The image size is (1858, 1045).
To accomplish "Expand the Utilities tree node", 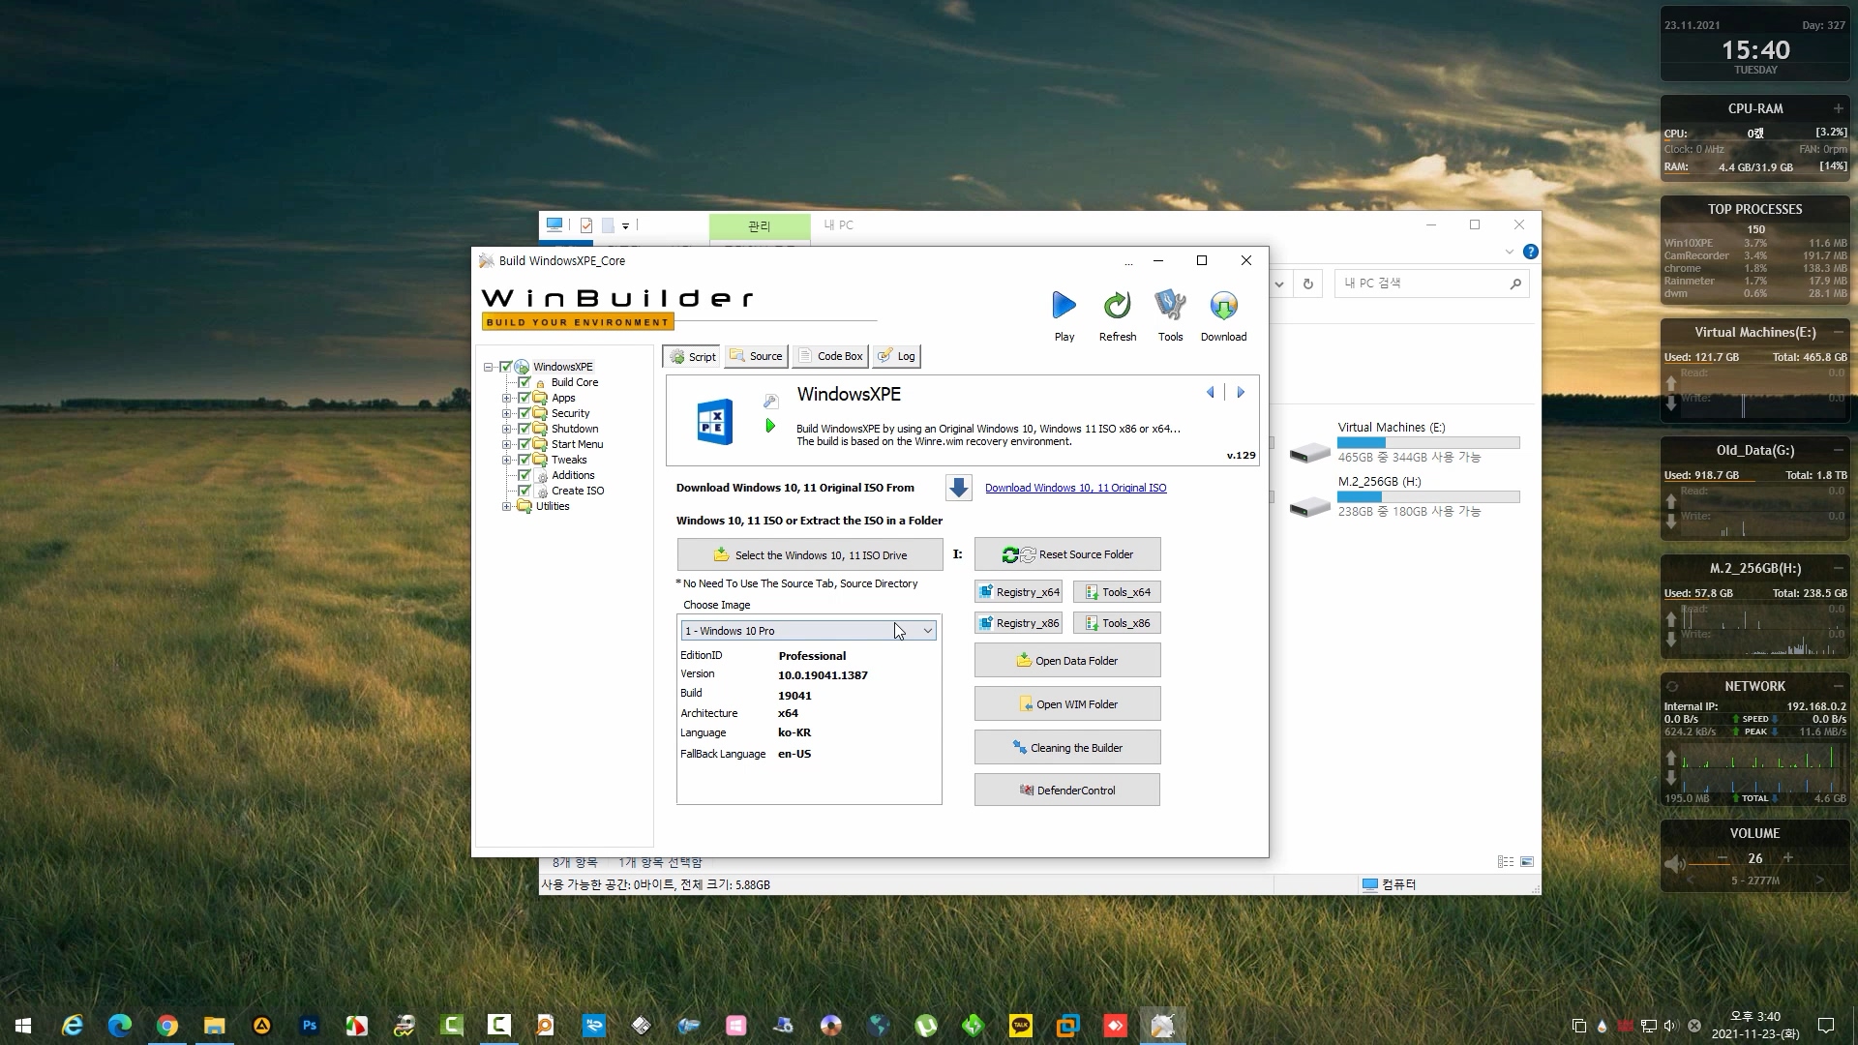I will [x=506, y=506].
